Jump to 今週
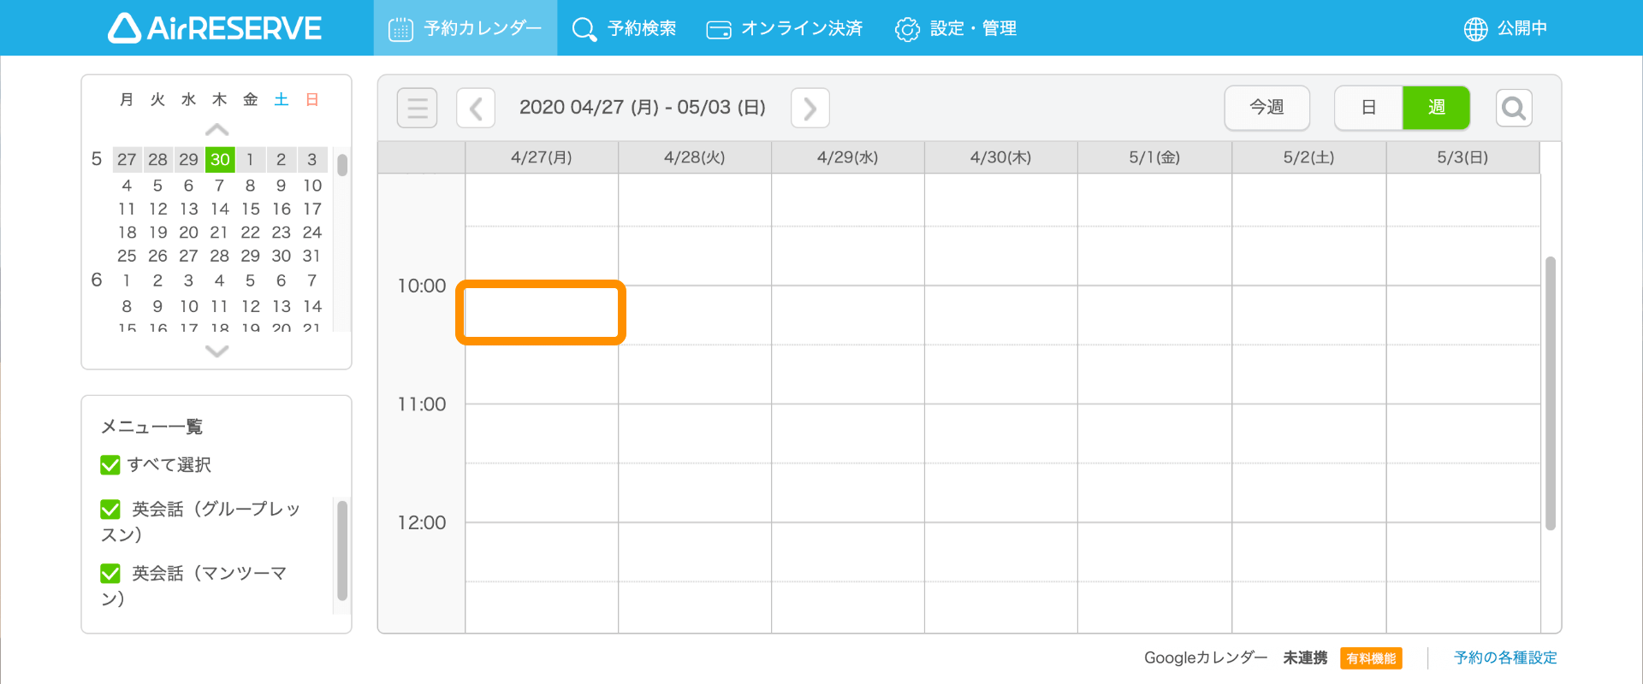Screen dimensions: 1643x684 click(x=1266, y=108)
